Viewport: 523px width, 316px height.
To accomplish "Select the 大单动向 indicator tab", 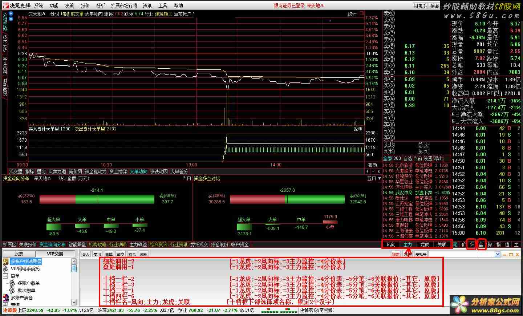I will pos(139,171).
